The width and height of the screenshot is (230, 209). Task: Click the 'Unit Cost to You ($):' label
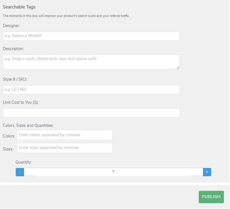21,103
